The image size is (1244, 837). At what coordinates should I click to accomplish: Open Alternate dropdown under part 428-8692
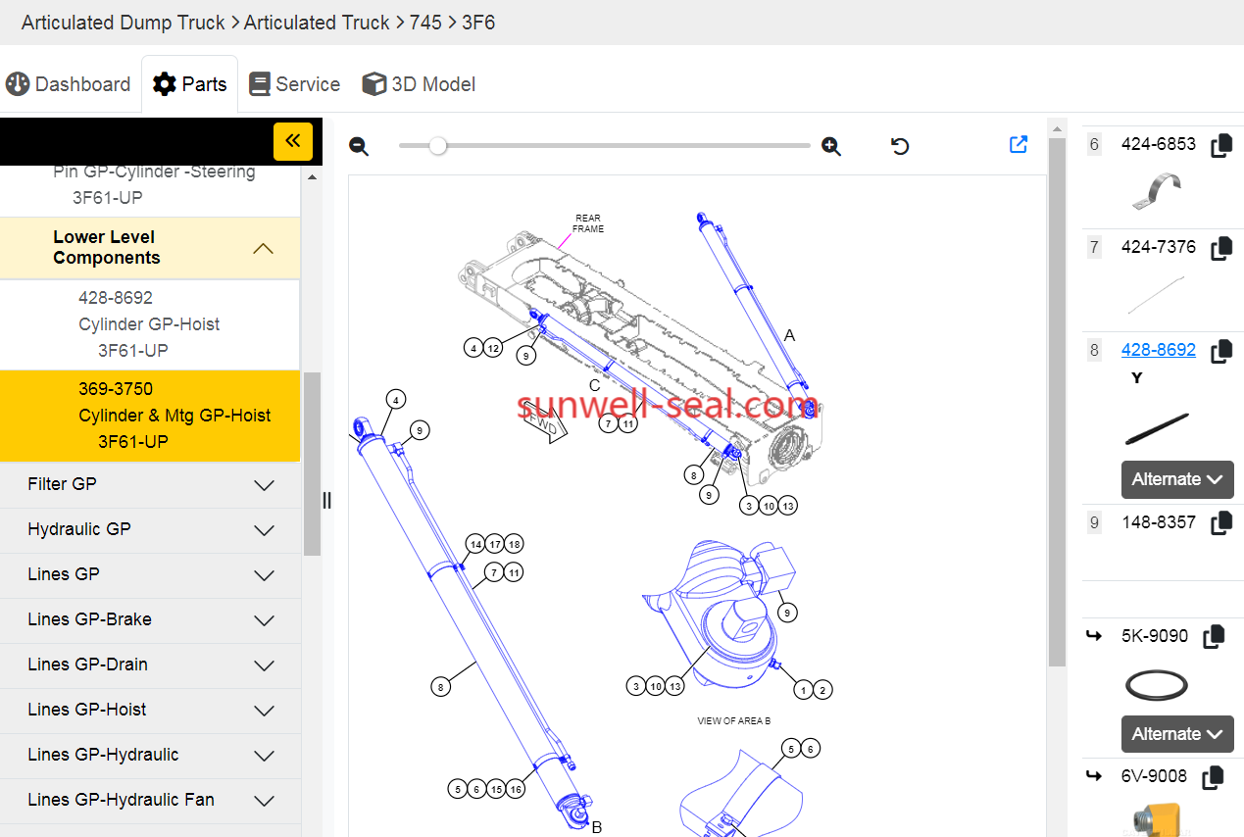click(1176, 479)
